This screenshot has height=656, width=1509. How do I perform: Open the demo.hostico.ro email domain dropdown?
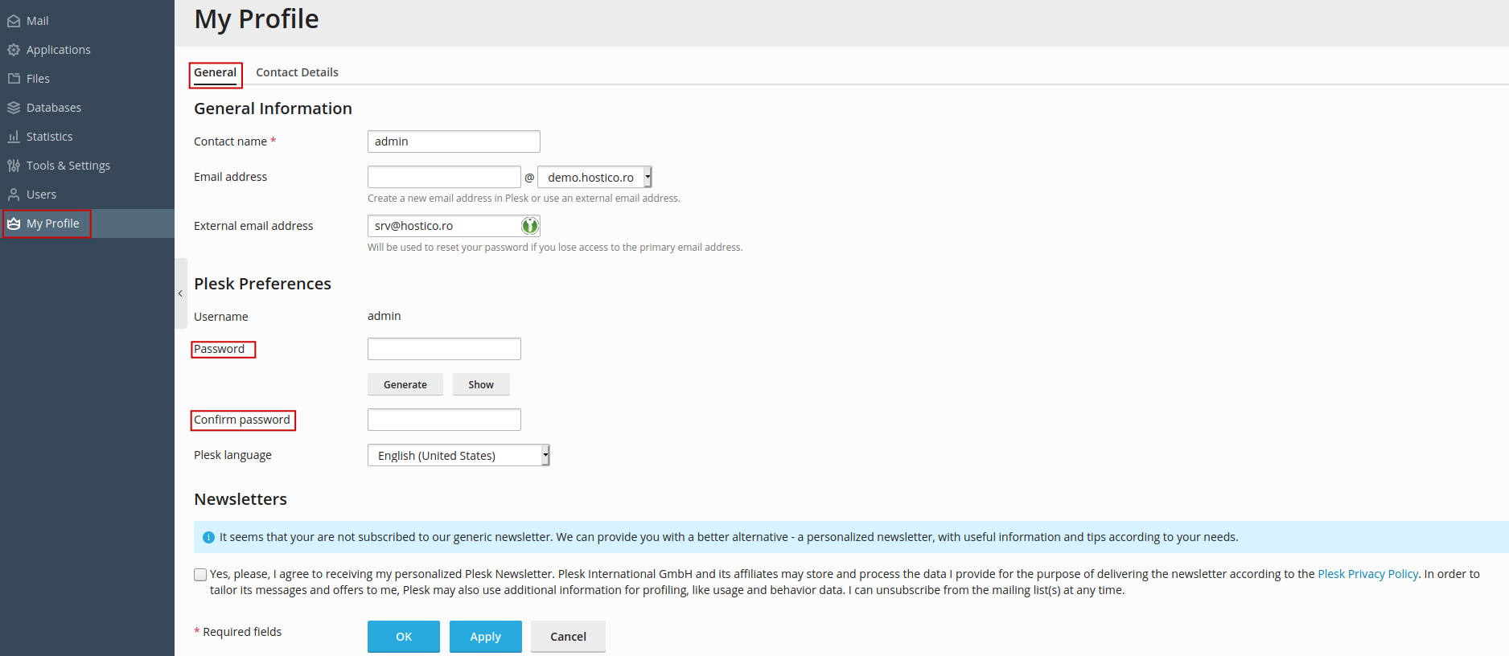point(594,177)
